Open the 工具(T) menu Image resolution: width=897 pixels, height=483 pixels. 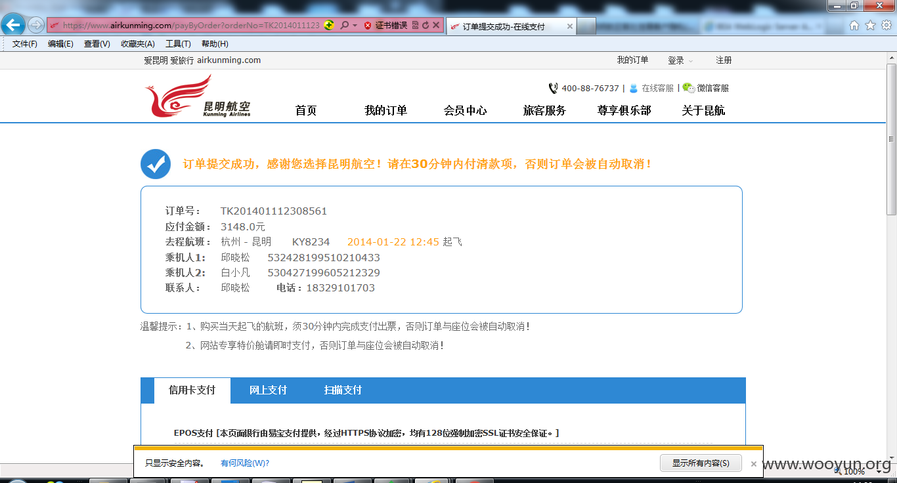tap(178, 44)
